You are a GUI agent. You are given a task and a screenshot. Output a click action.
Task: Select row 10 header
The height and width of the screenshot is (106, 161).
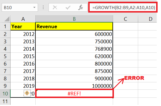tap(5, 93)
